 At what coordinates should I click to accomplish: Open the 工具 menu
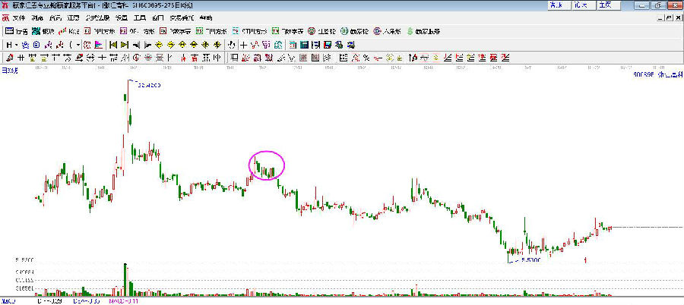[139, 17]
